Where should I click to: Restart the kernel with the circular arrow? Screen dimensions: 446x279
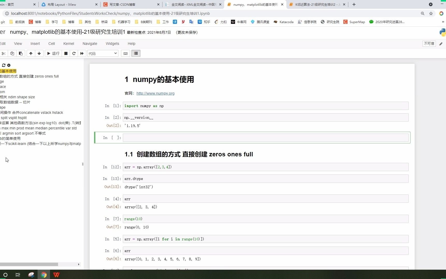pos(74,53)
